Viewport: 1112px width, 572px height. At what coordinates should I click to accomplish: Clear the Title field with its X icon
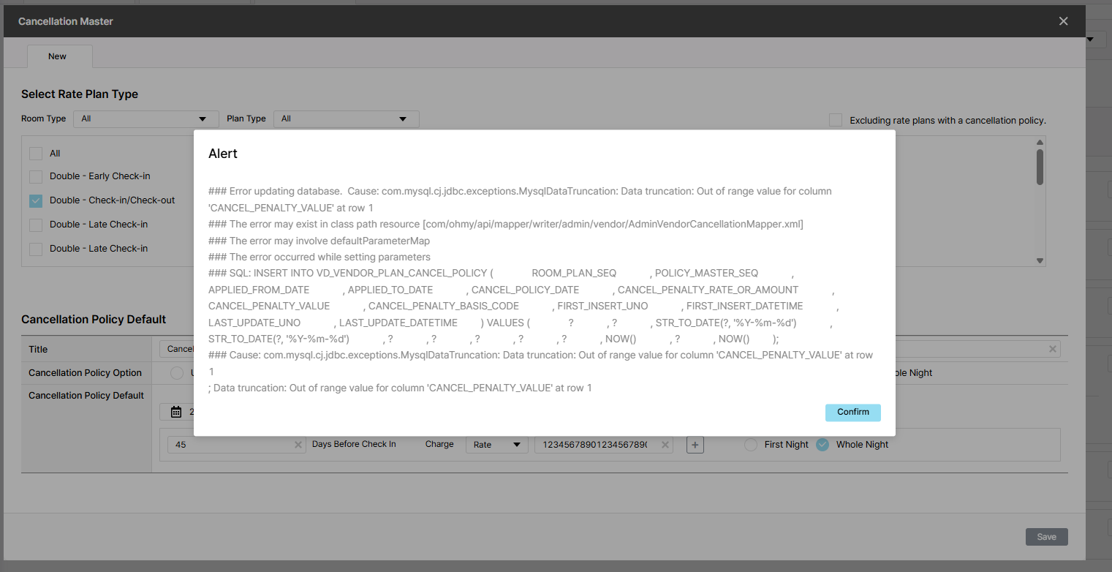[1053, 350]
